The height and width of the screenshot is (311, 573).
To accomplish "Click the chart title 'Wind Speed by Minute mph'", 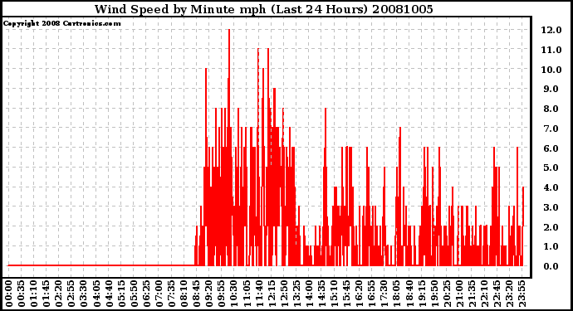I will click(x=180, y=9).
